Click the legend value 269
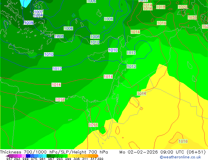This screenshot has height=160, width=208. [25, 159]
